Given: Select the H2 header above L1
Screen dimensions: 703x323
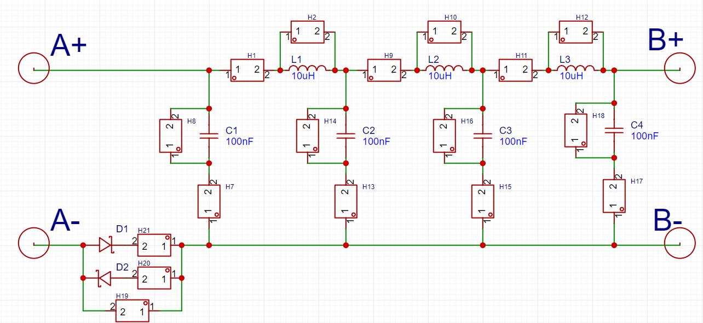Looking at the screenshot, I should coord(307,32).
